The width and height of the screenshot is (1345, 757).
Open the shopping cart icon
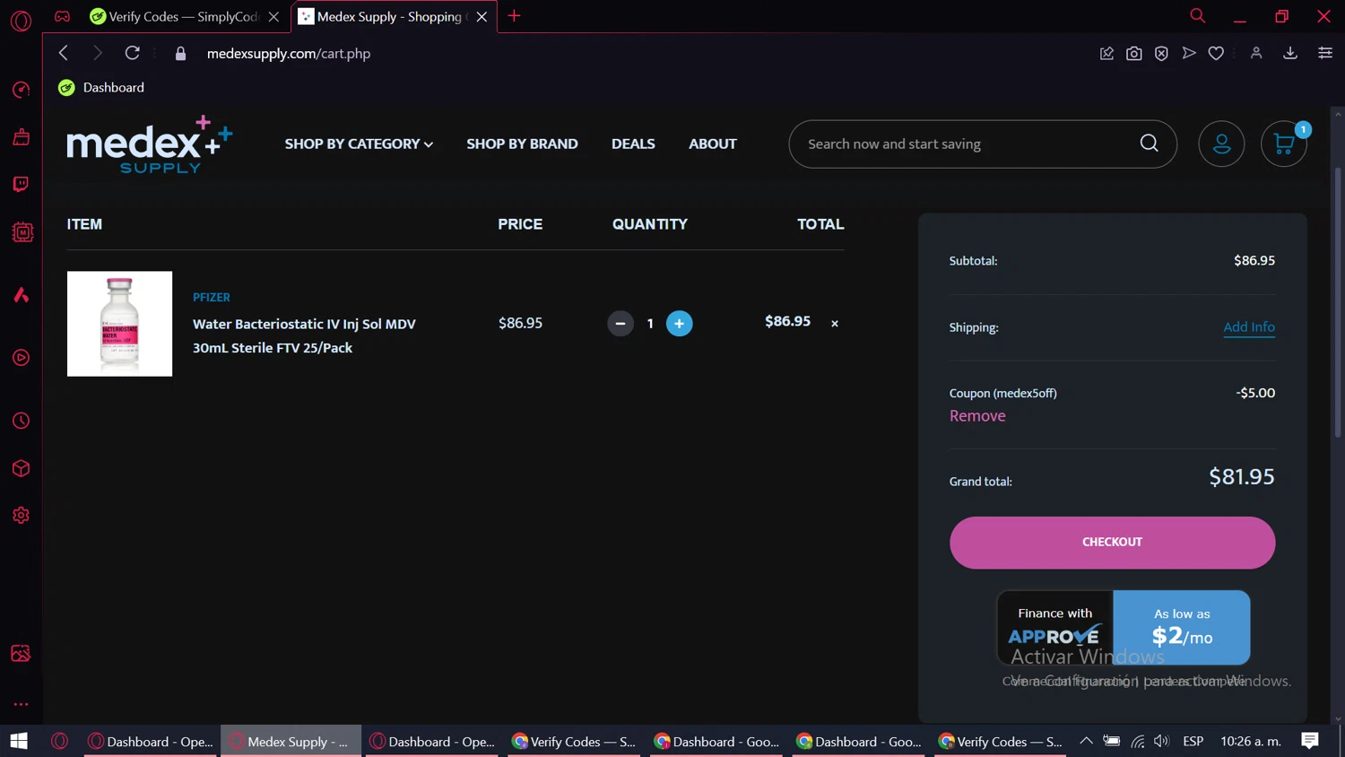coord(1284,144)
